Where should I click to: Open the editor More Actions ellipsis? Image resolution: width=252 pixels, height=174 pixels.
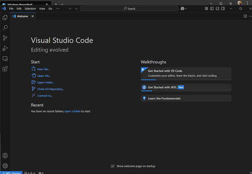pos(250,16)
